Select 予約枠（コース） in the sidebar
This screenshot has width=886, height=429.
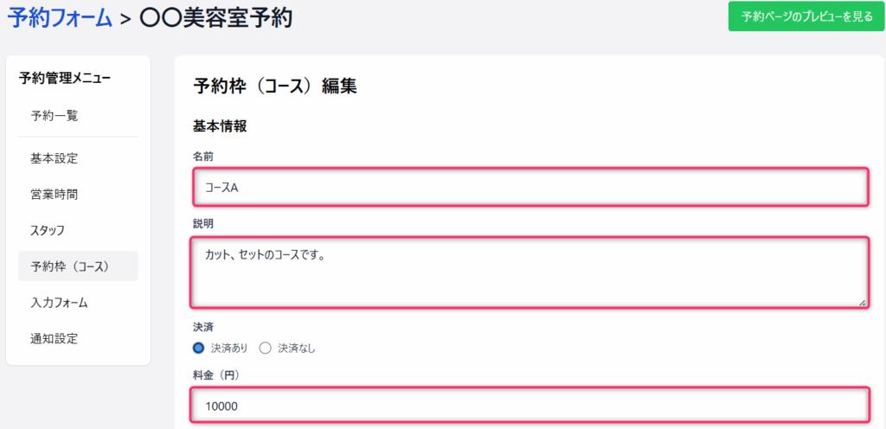69,266
